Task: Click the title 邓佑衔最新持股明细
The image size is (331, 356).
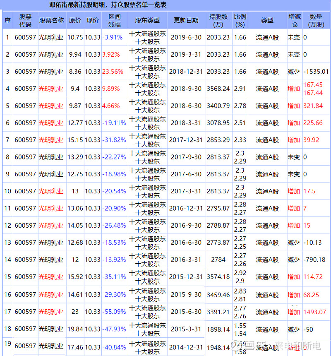Action: coord(77,5)
